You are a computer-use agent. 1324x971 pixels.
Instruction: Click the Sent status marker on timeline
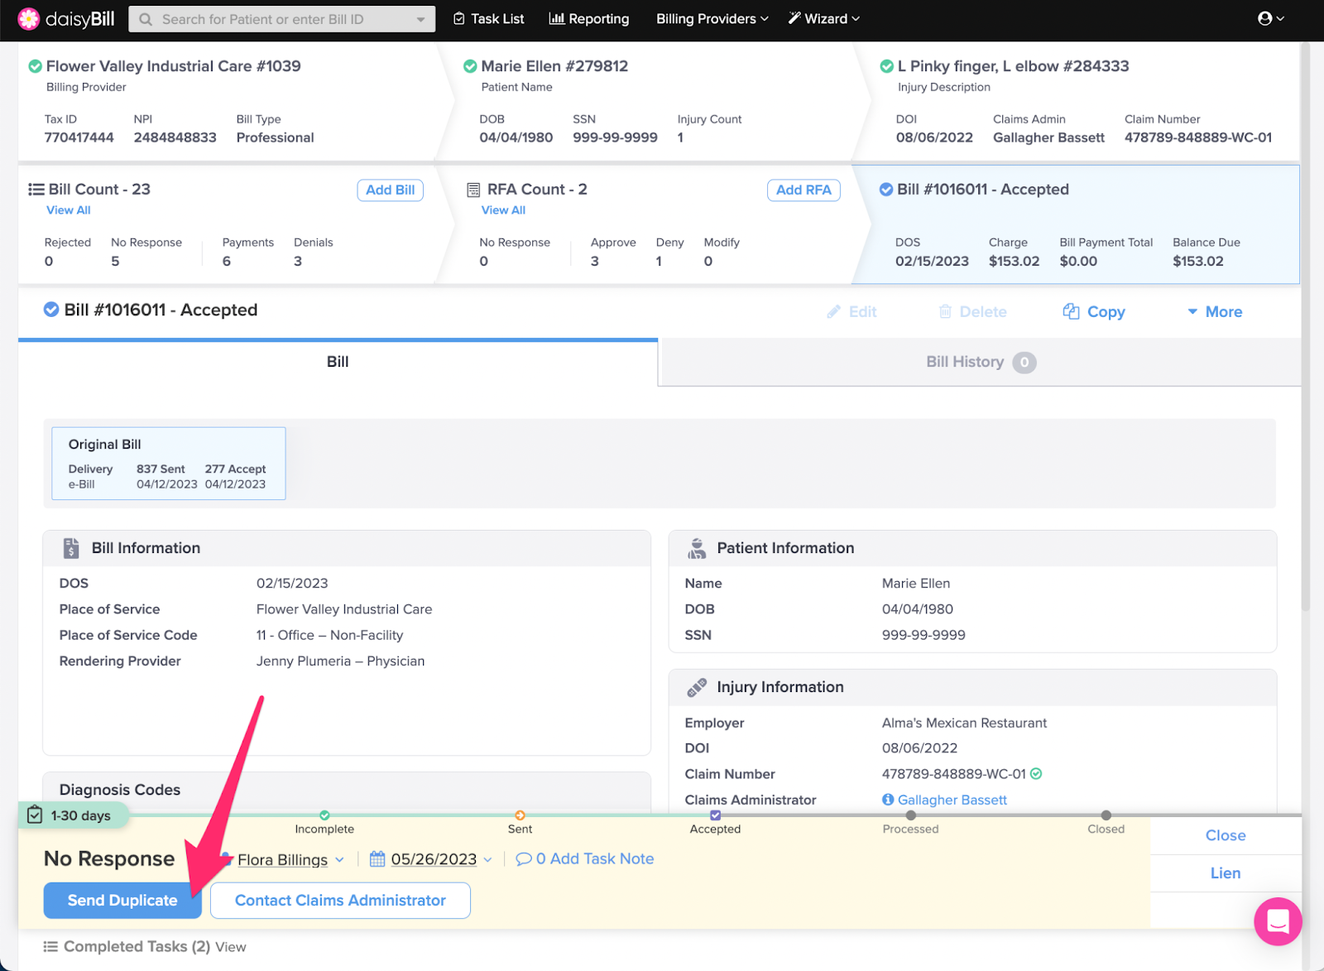point(520,815)
